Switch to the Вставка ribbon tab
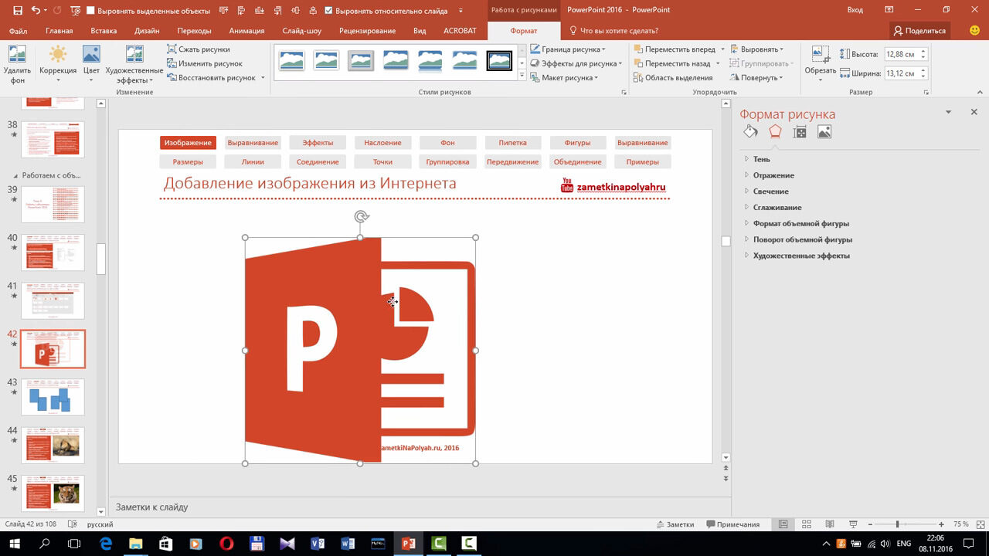The image size is (989, 556). point(104,31)
